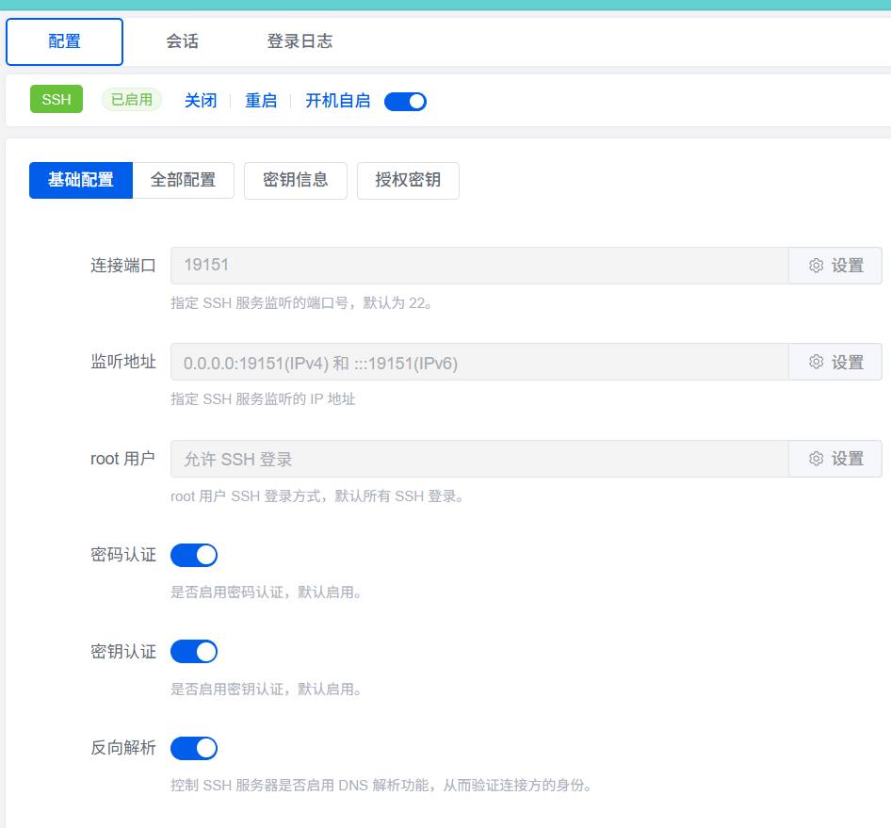
Task: View the 密钥信息 section
Action: click(x=296, y=180)
